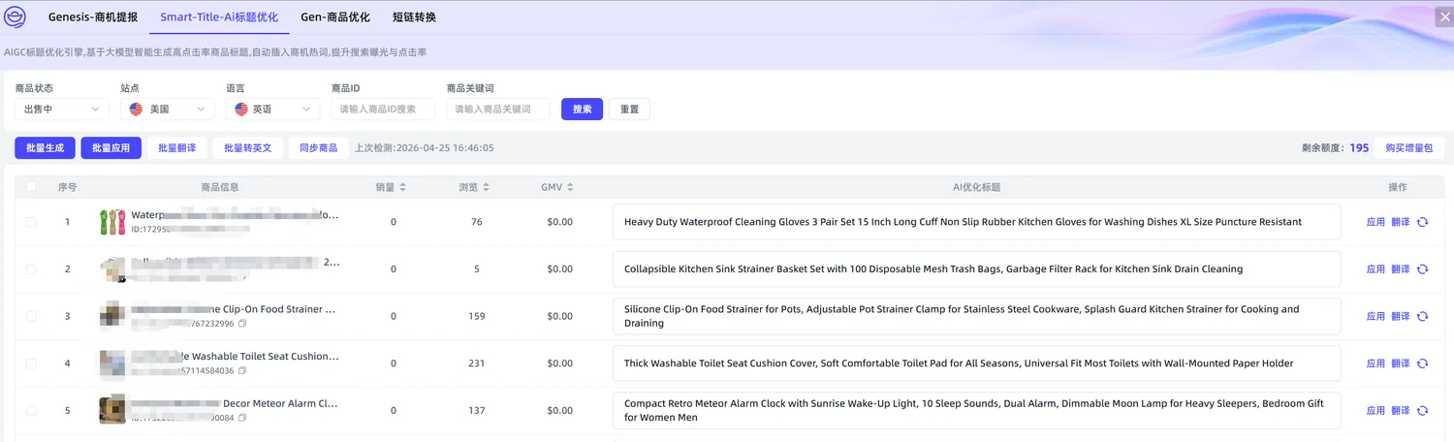The image size is (1454, 442).
Task: Check the checkbox for row 2
Action: (x=31, y=269)
